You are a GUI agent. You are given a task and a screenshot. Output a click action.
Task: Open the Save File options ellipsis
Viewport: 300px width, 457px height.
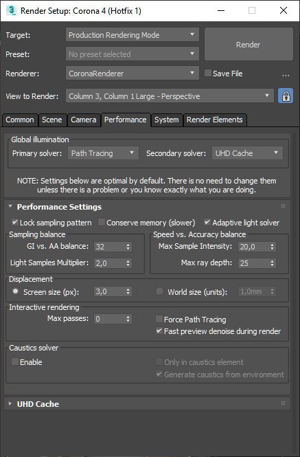286,74
